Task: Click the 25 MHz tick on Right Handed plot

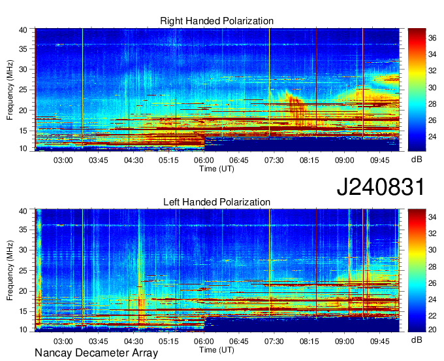Action: tap(23, 90)
